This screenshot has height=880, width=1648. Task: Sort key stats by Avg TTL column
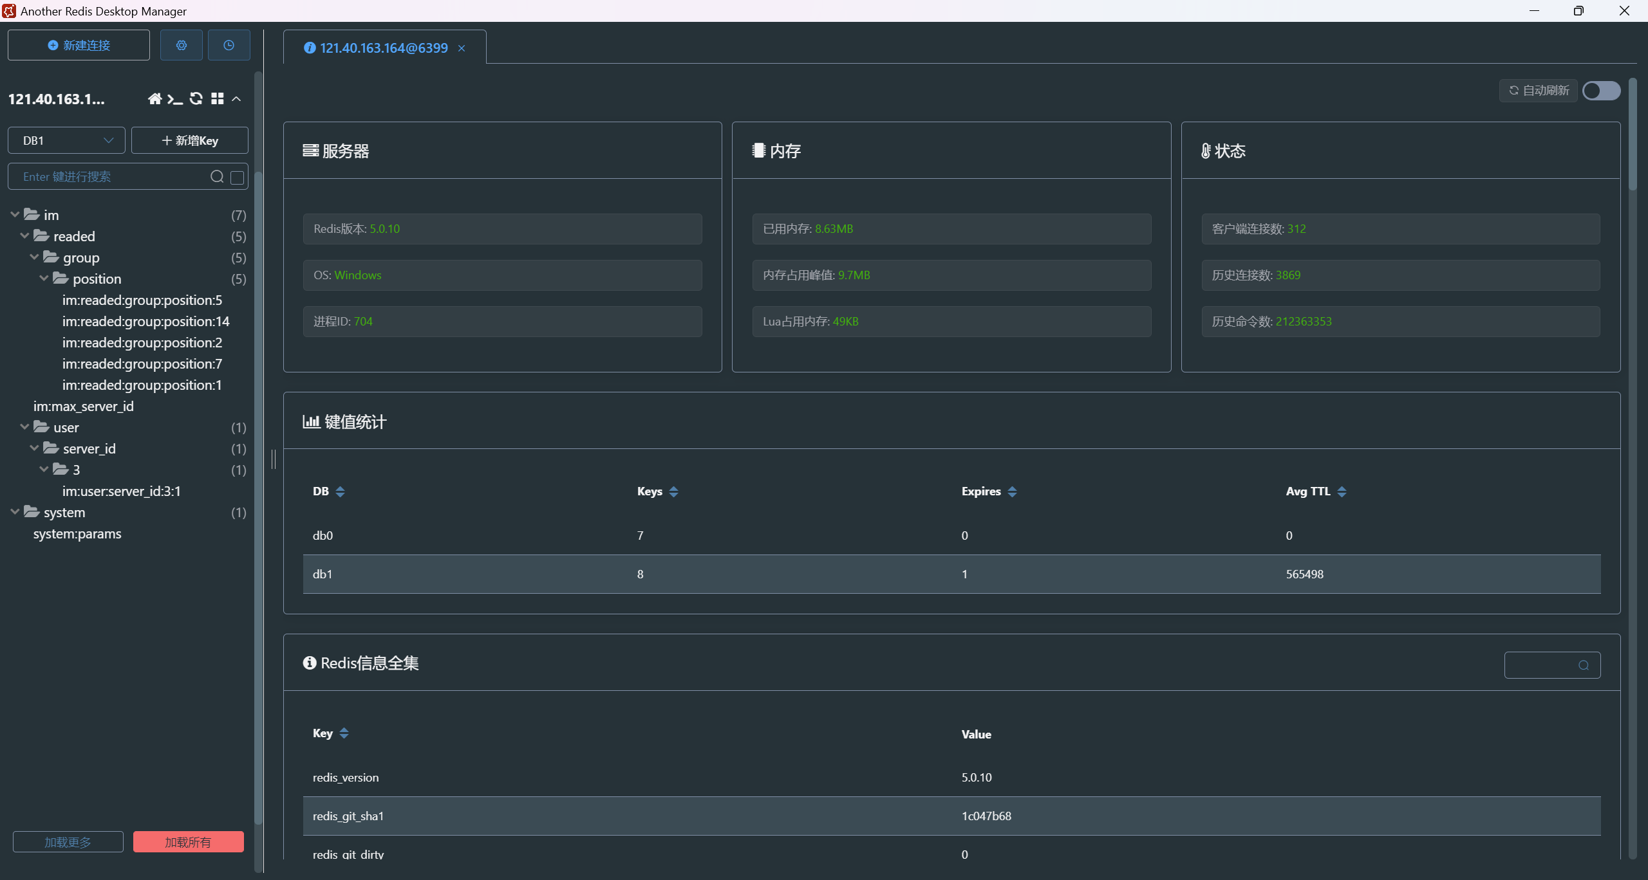point(1342,491)
